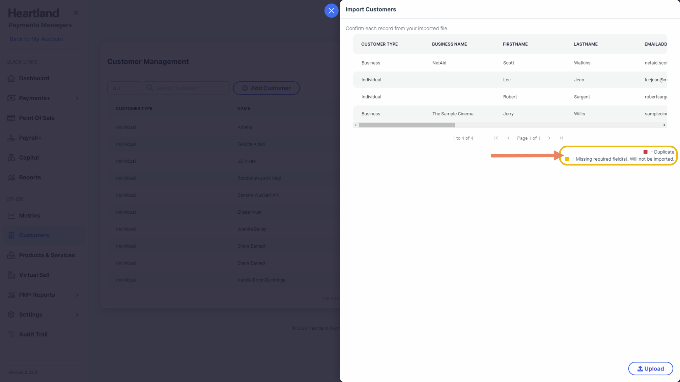The width and height of the screenshot is (680, 382).
Task: Open the ALL customer filter dropdown
Action: point(124,88)
